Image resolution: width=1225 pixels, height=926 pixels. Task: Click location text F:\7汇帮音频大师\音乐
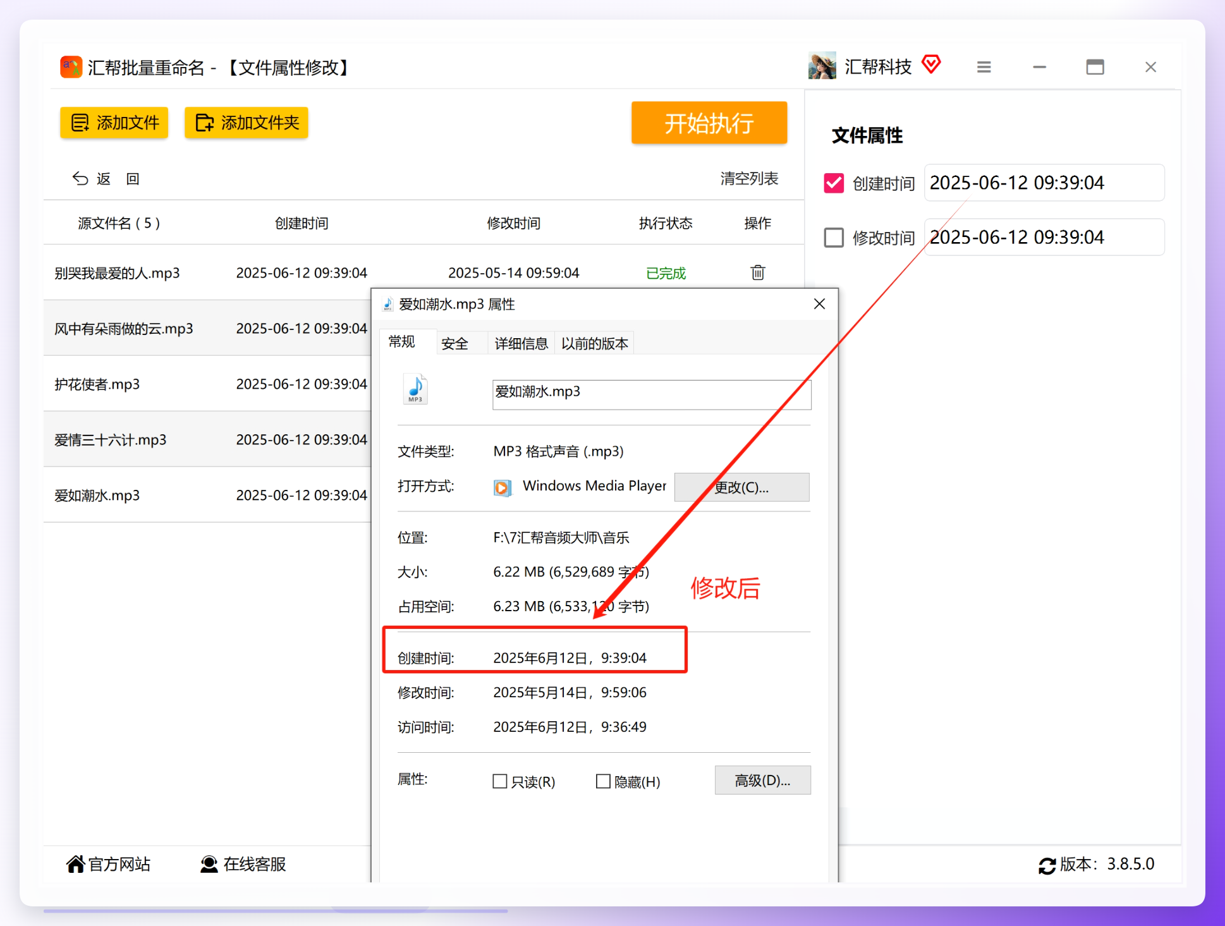(x=561, y=537)
